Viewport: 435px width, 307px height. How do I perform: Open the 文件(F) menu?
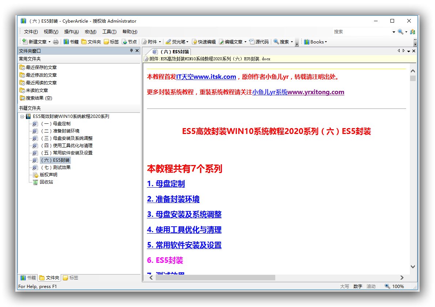click(31, 32)
